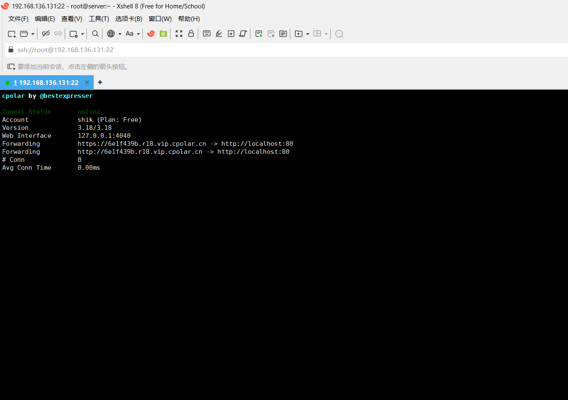Open the 帮助(H) menu
This screenshot has height=400, width=568.
pos(189,19)
